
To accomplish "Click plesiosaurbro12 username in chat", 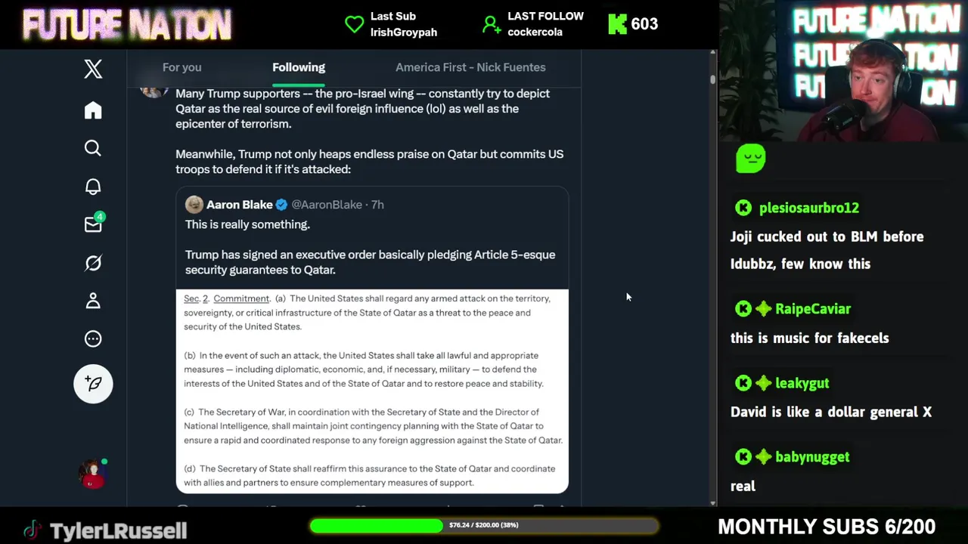I will tap(809, 208).
